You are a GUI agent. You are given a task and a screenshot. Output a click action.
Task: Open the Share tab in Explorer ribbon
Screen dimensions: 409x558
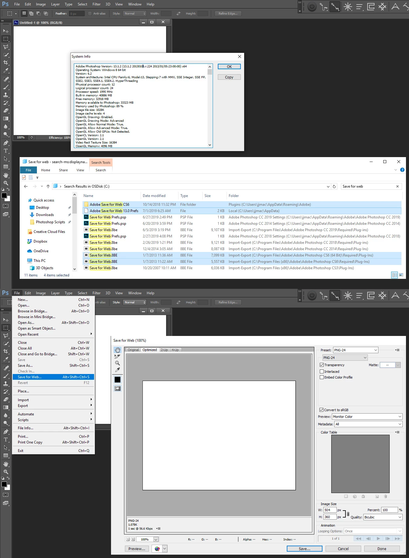point(63,170)
